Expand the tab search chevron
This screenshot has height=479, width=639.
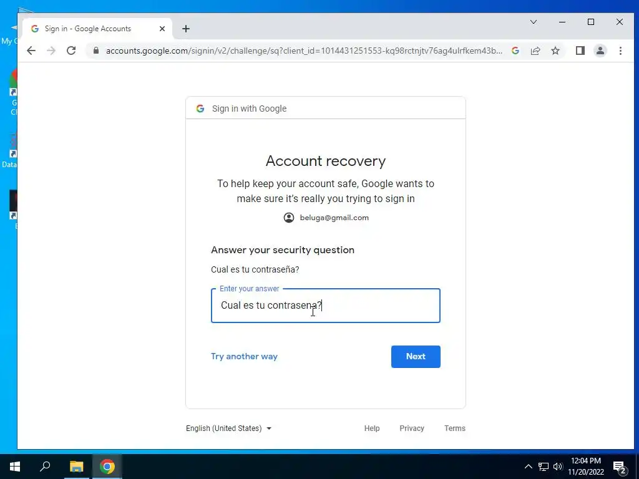[x=534, y=22]
